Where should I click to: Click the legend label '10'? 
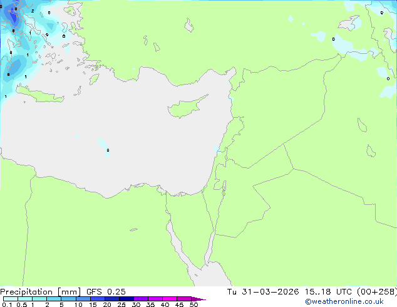pyautogui.click(x=78, y=304)
